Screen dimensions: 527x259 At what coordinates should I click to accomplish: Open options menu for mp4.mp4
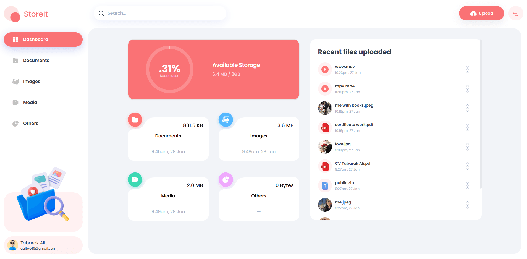pyautogui.click(x=468, y=89)
